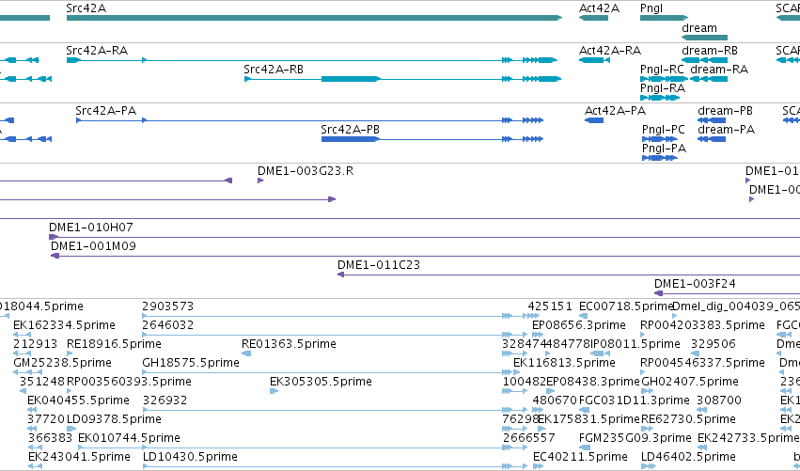Select the Pngl gene arrow
800x471 pixels.
(x=665, y=18)
